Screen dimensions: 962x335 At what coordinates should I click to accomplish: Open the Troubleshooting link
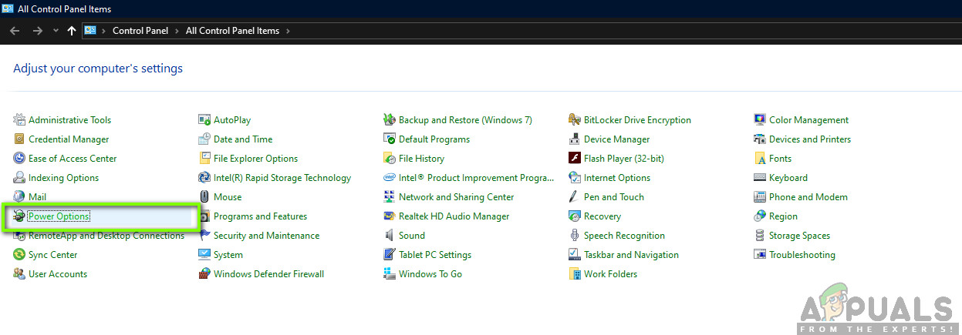tap(802, 255)
